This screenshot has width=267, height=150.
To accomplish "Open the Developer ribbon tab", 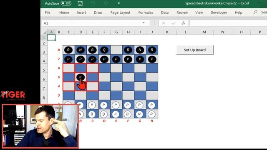I will click(219, 12).
